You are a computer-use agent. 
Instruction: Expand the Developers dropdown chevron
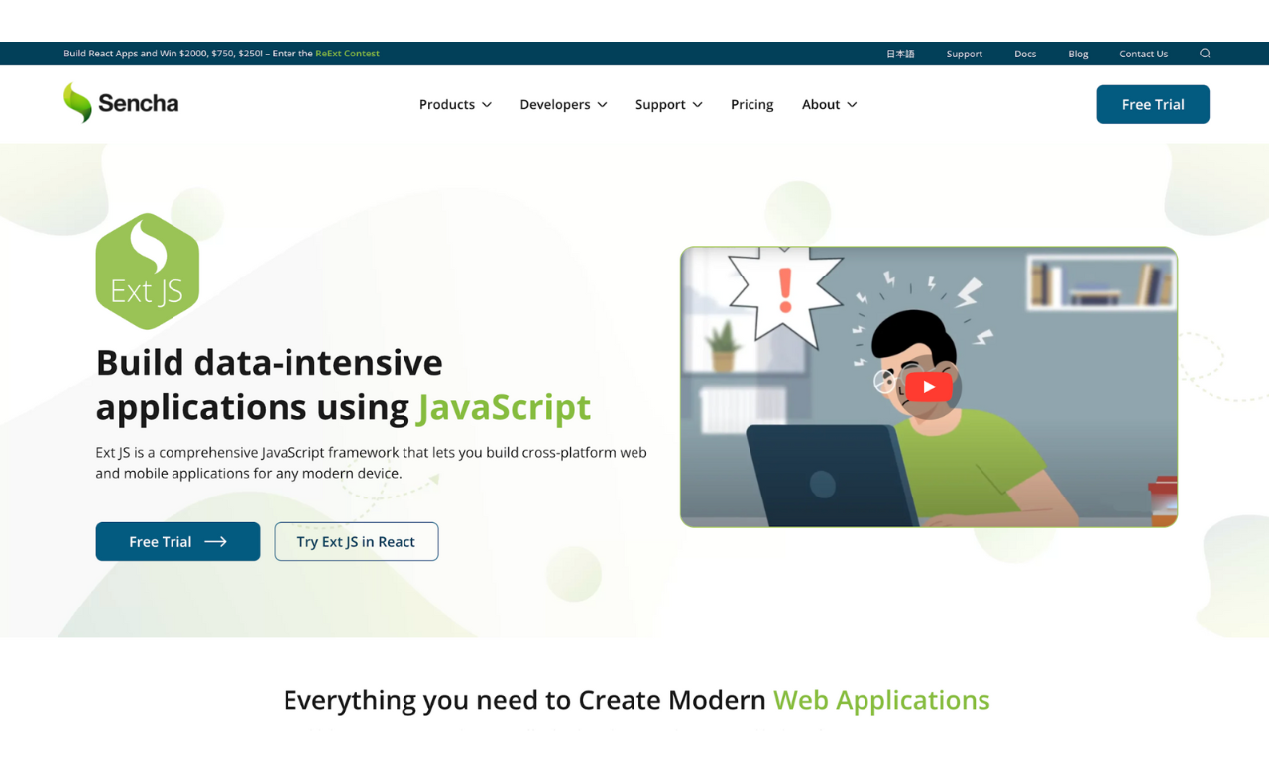(603, 105)
